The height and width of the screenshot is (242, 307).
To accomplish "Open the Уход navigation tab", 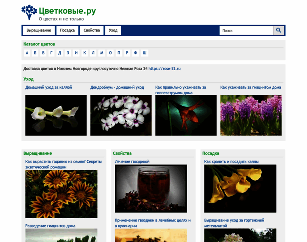I will point(113,31).
